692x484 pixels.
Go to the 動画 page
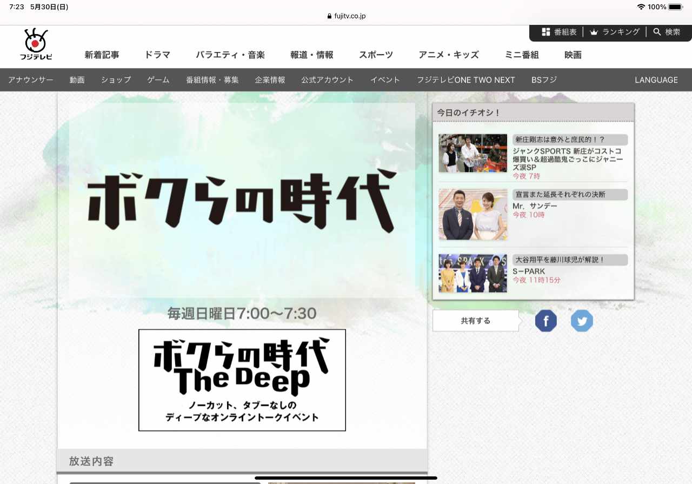pyautogui.click(x=77, y=80)
